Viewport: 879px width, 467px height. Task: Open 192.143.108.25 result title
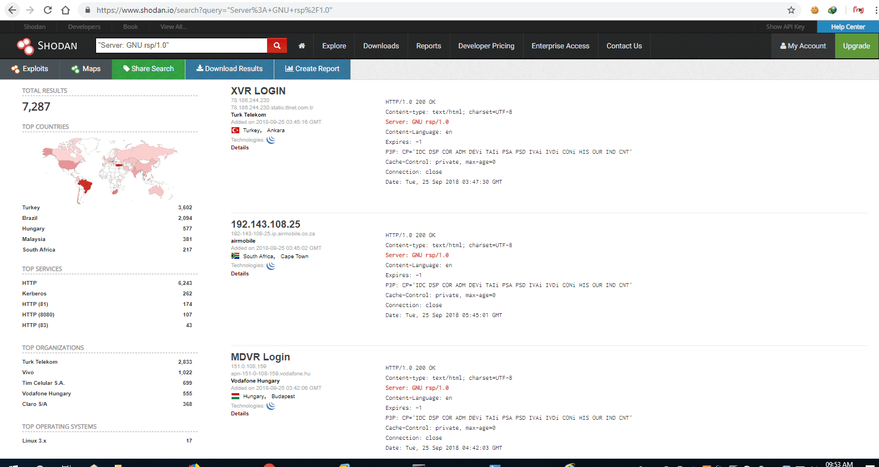(265, 224)
